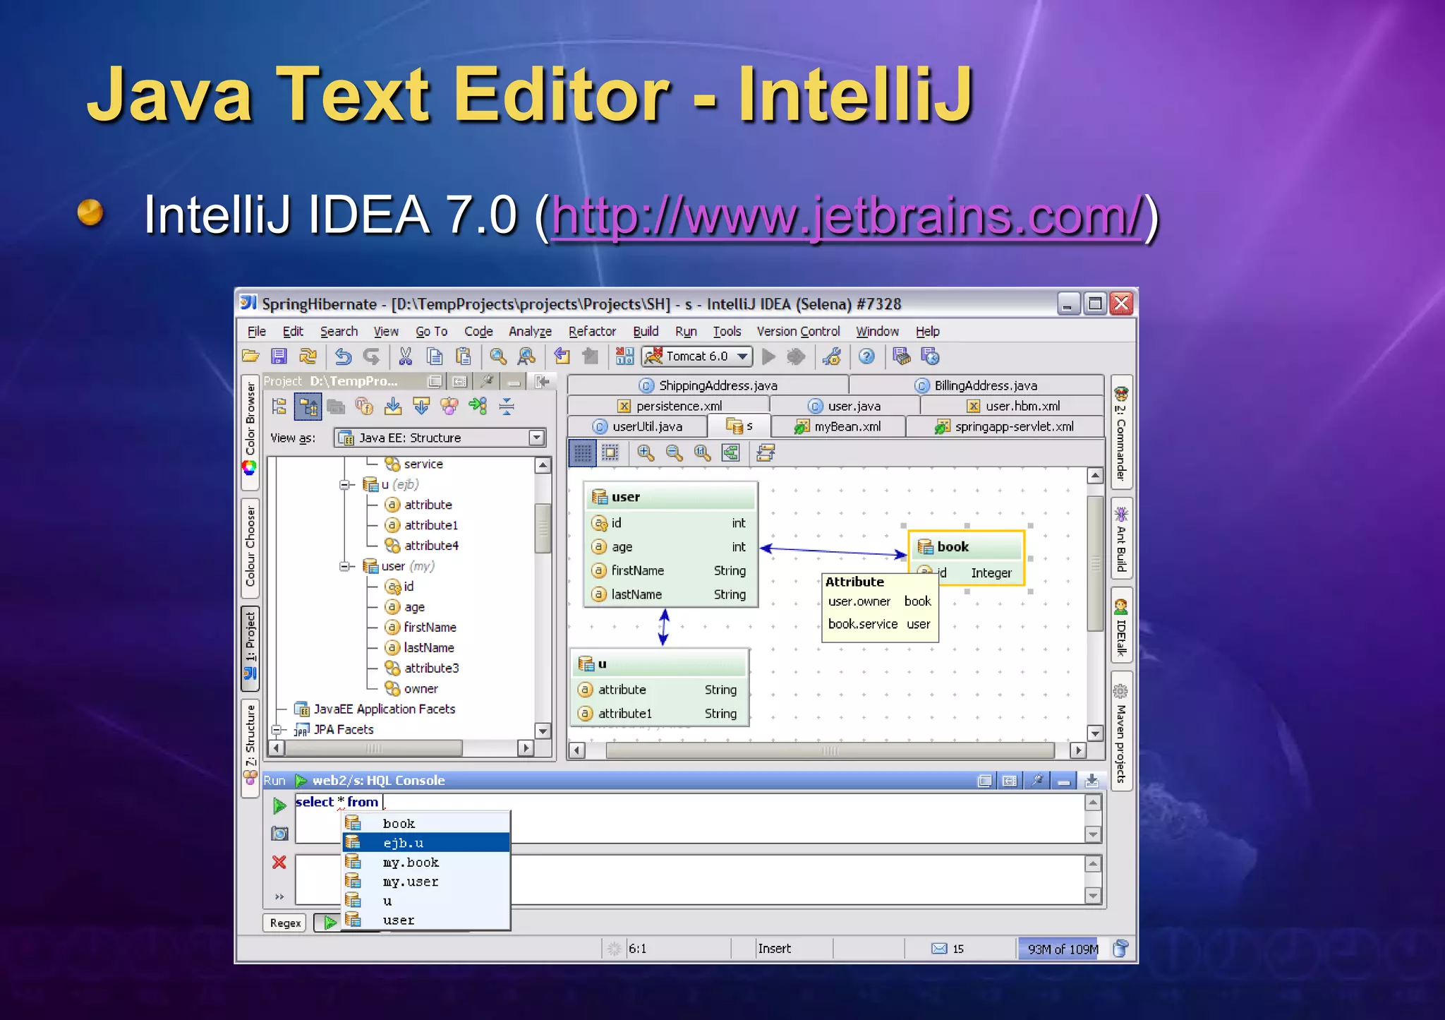Toggle the snap to grid diagram icon

pos(610,452)
